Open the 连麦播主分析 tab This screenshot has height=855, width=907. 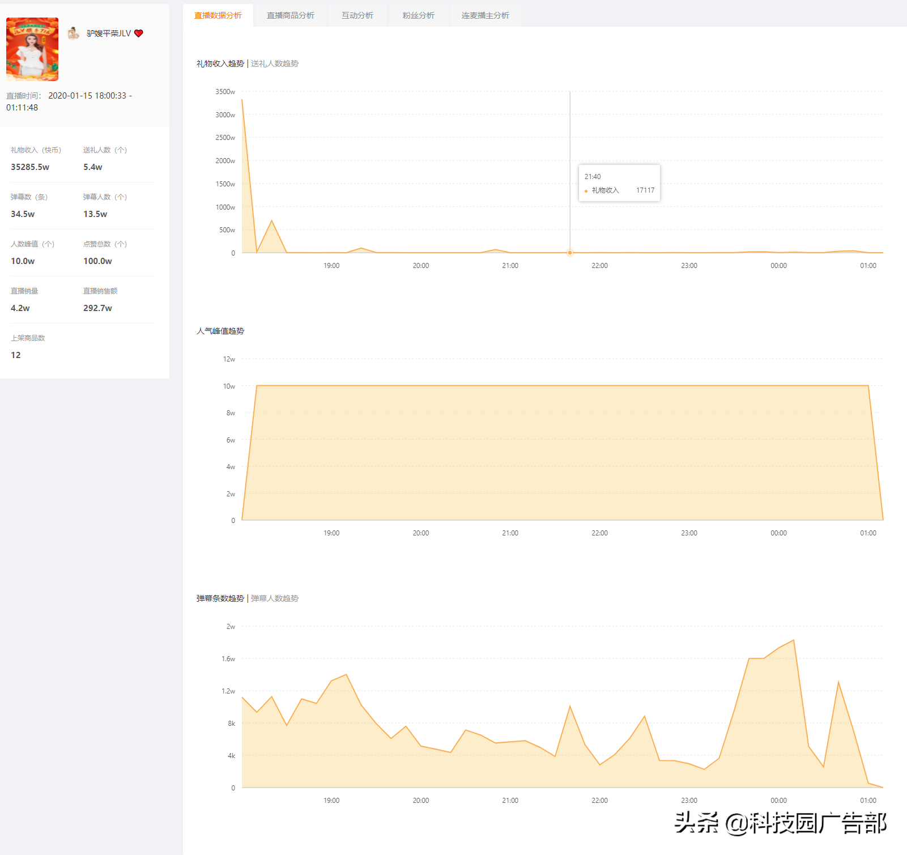[485, 15]
